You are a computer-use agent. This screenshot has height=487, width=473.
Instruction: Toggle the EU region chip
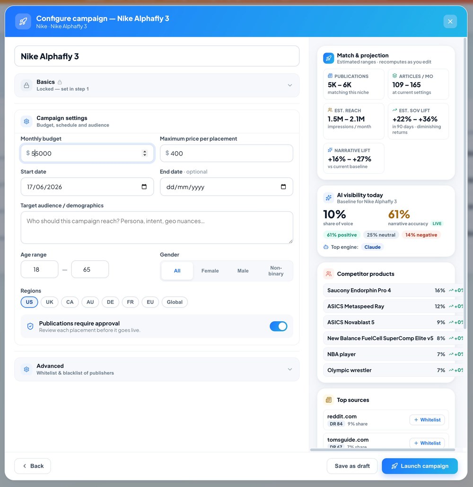(x=150, y=302)
